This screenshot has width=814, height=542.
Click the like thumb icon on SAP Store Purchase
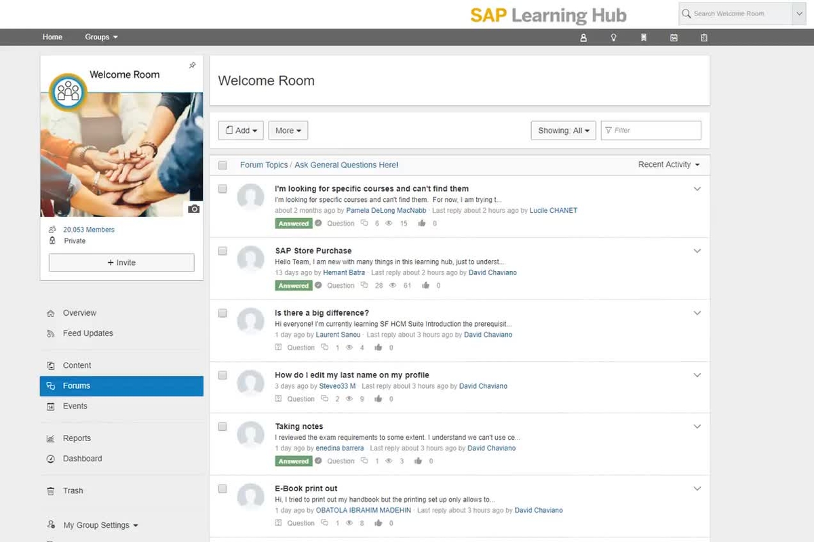click(425, 286)
